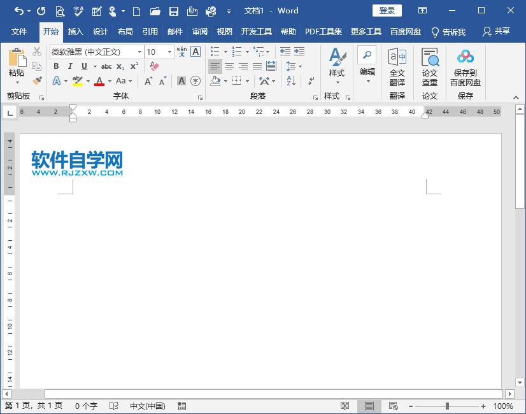526x414 pixels.
Task: Open the font name dropdown
Action: tap(138, 52)
